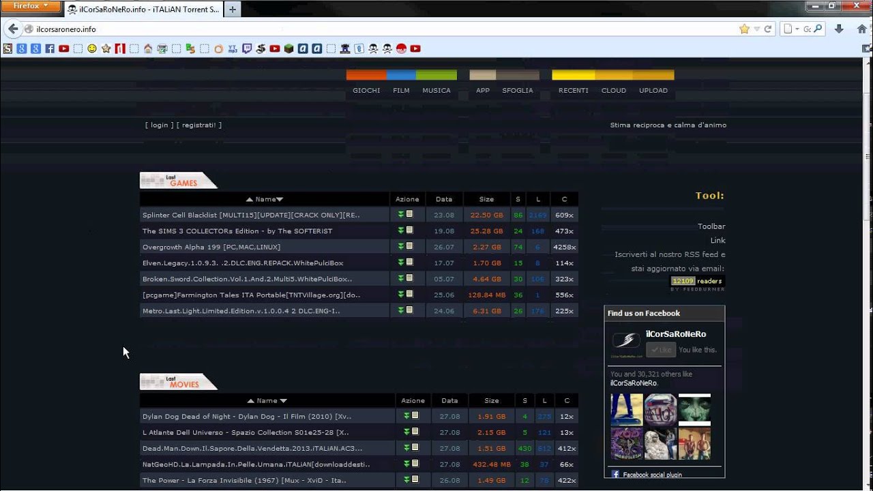Open the Firefox application menu button
This screenshot has width=873, height=491.
point(30,6)
